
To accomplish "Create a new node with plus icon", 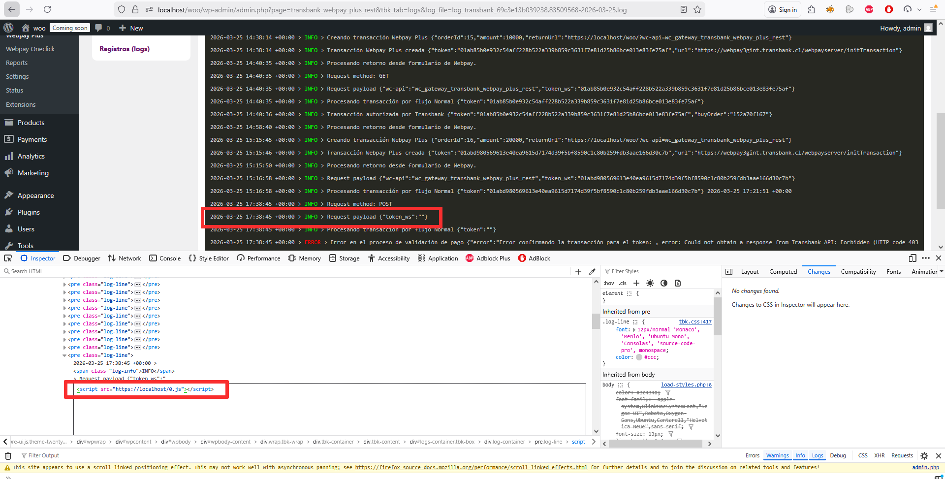I will click(x=578, y=272).
